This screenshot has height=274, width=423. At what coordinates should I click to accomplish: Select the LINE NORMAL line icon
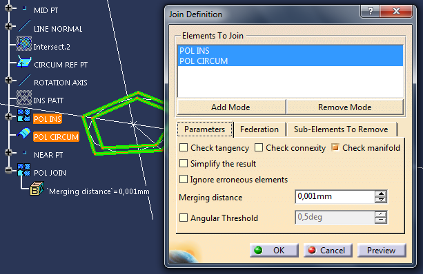pyautogui.click(x=24, y=26)
